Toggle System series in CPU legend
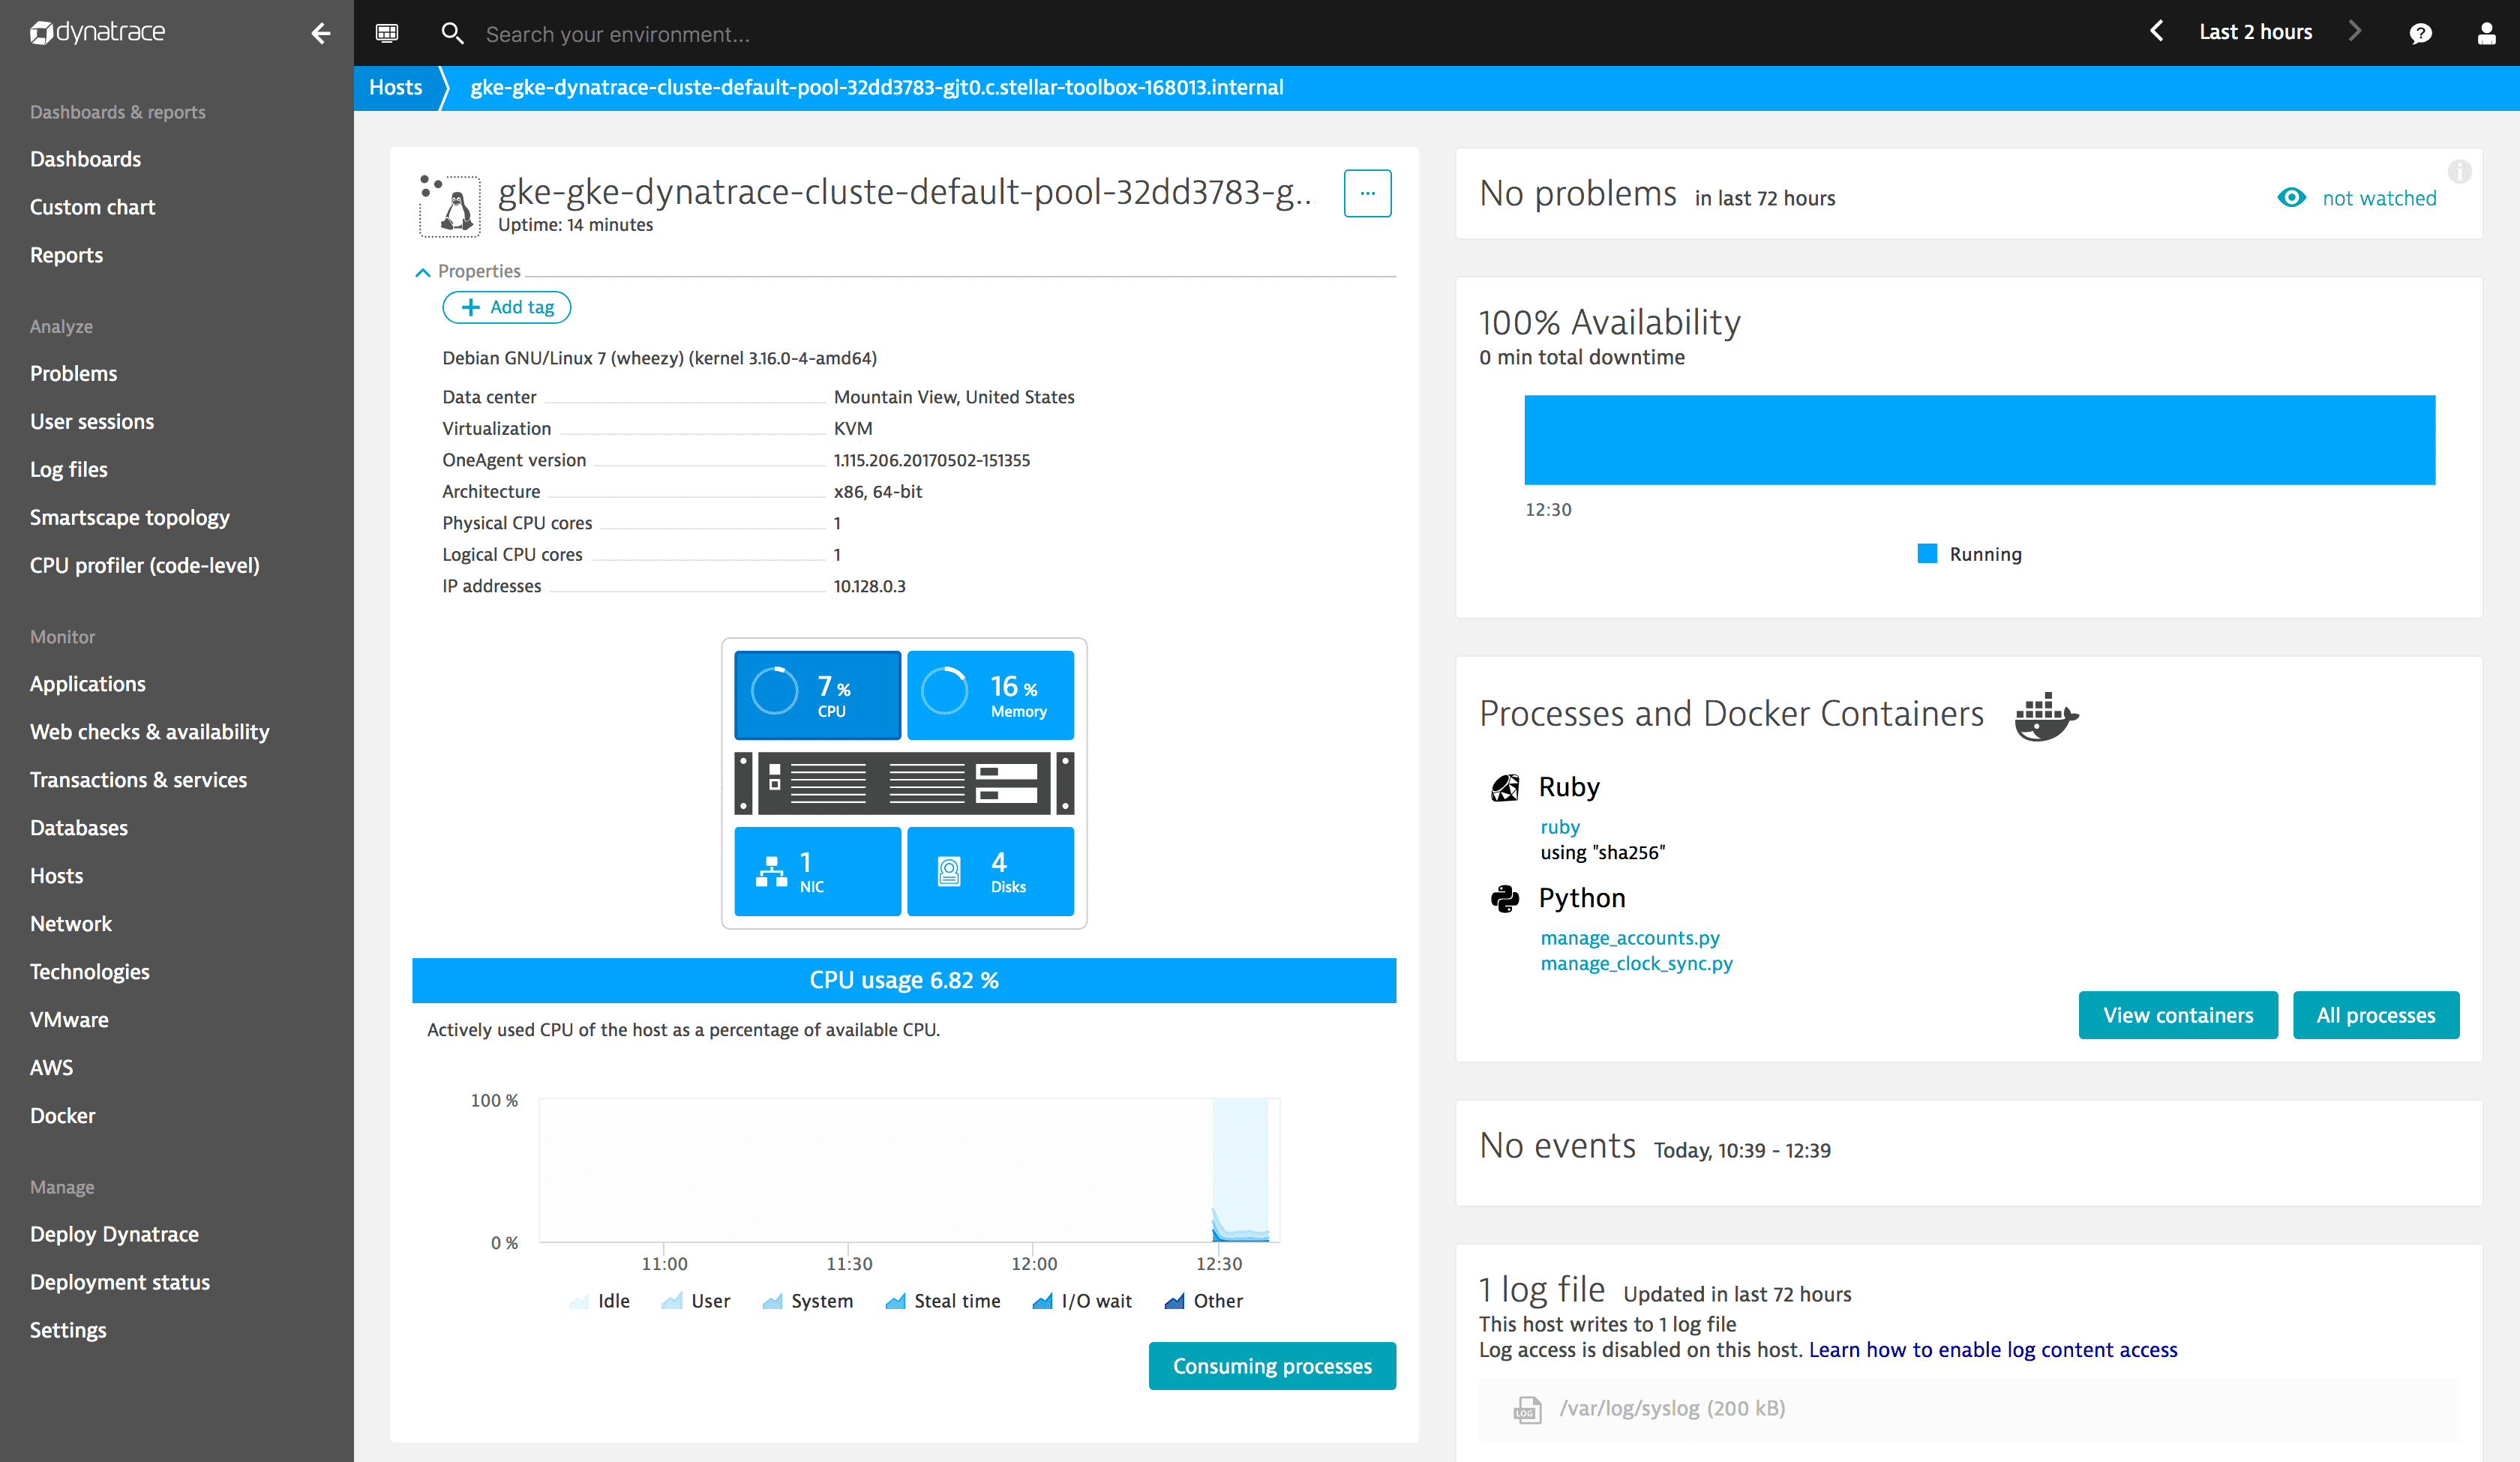Viewport: 2520px width, 1462px height. pos(807,1301)
